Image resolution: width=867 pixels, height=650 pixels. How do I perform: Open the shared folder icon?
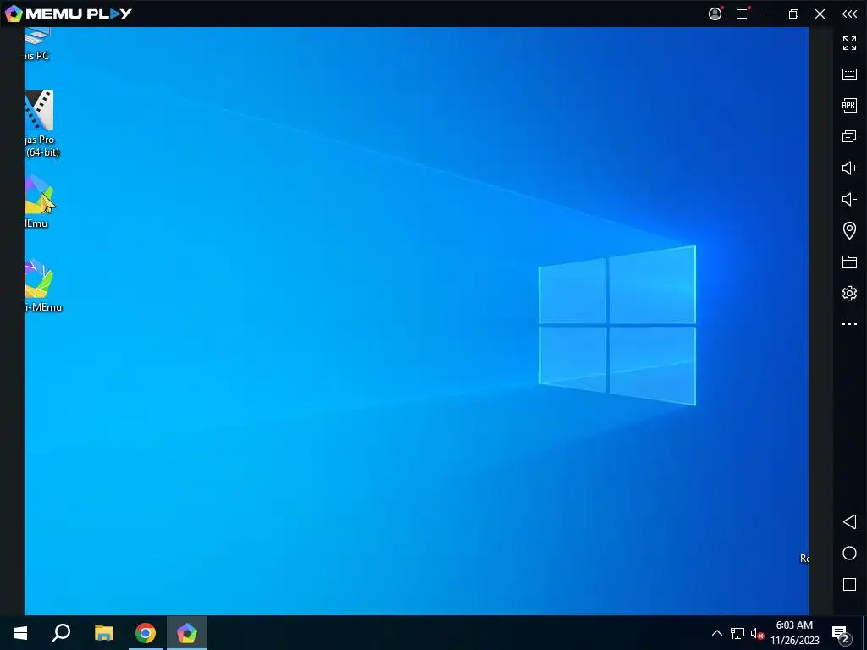pyautogui.click(x=849, y=262)
